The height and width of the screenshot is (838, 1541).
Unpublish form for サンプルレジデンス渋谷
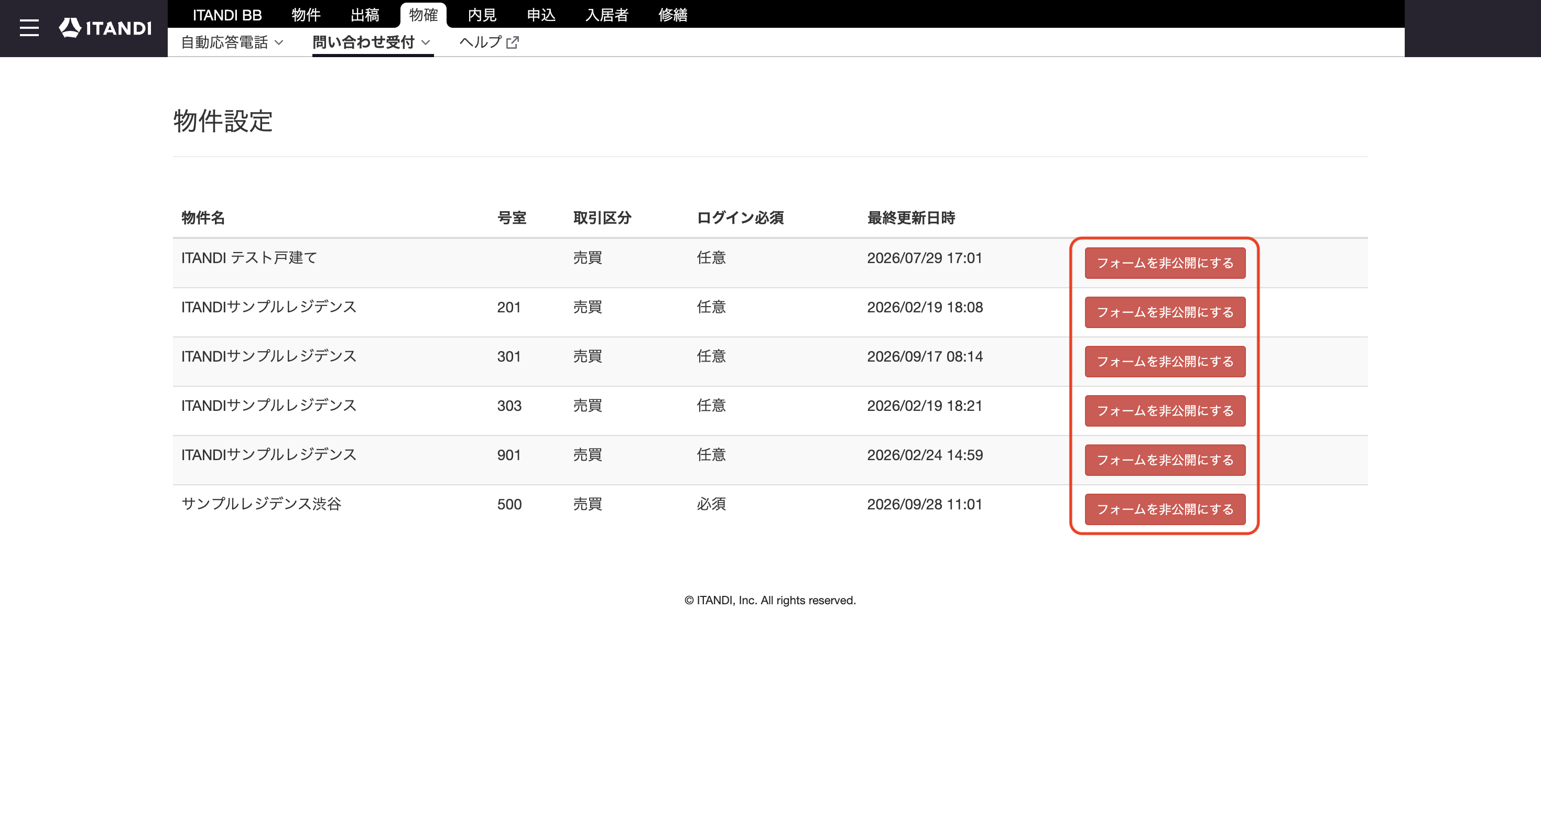(1165, 509)
